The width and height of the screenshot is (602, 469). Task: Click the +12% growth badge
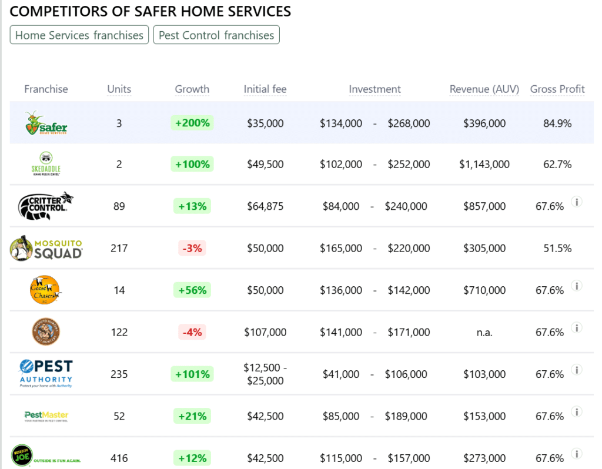click(192, 458)
